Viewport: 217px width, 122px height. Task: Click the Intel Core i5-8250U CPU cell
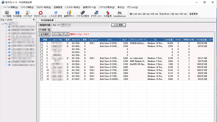tap(110, 79)
